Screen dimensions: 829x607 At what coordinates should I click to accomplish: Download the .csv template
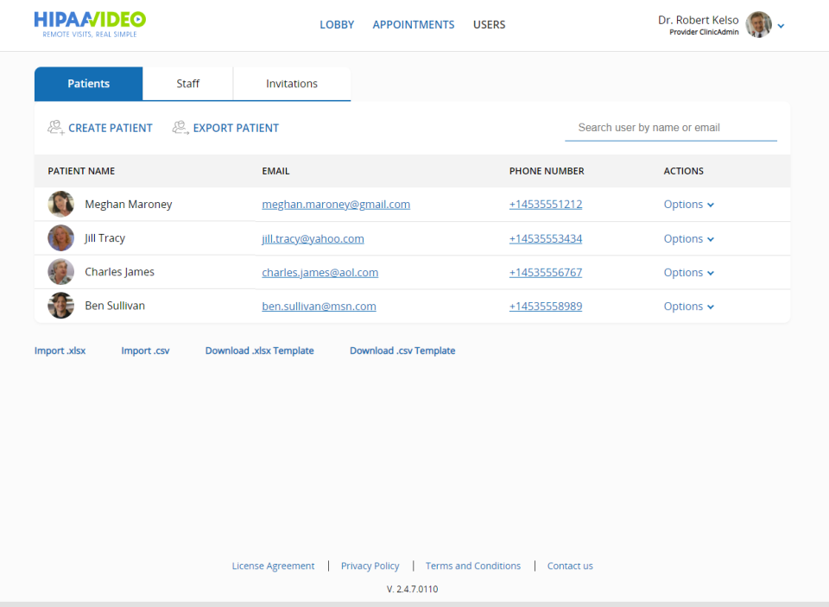[x=402, y=351]
